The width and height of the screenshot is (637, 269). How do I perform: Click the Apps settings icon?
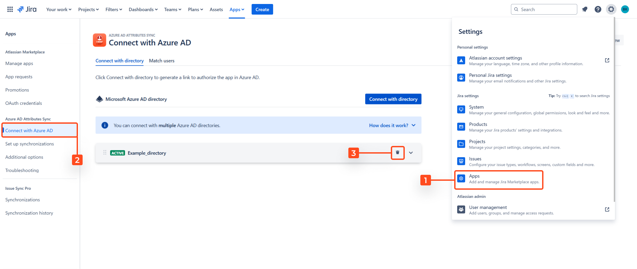click(461, 178)
